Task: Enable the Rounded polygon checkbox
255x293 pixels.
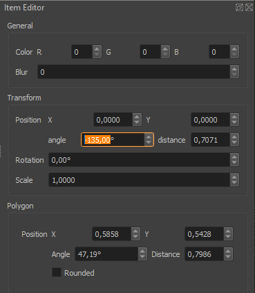Action: pyautogui.click(x=57, y=272)
